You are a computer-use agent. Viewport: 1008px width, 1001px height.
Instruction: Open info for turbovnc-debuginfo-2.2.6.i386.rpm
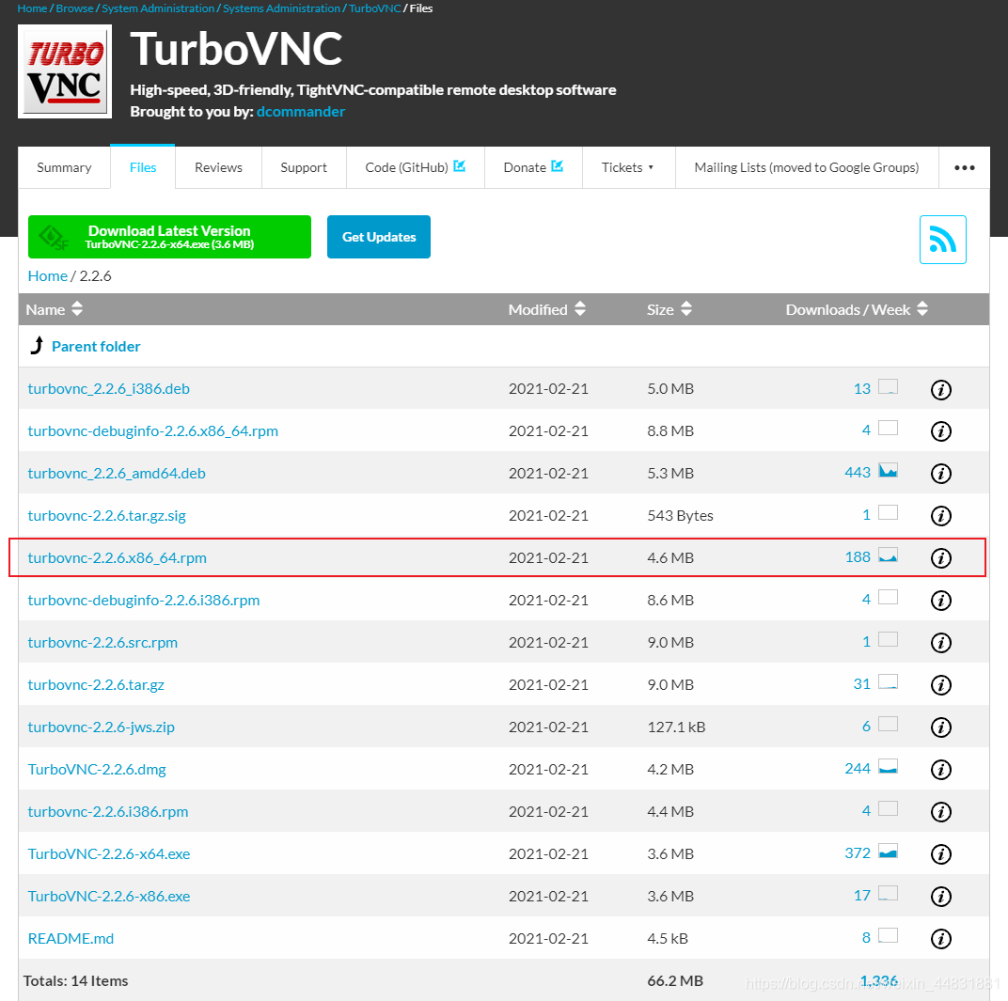(940, 601)
